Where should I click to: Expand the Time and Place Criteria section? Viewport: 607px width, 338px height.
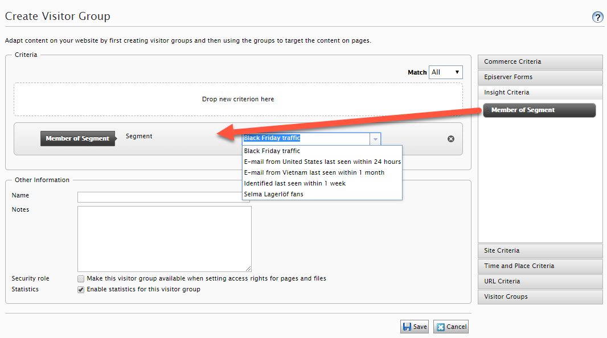click(539, 266)
